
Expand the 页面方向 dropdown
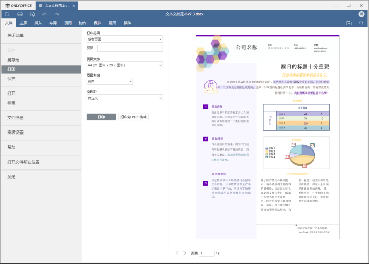(110, 81)
